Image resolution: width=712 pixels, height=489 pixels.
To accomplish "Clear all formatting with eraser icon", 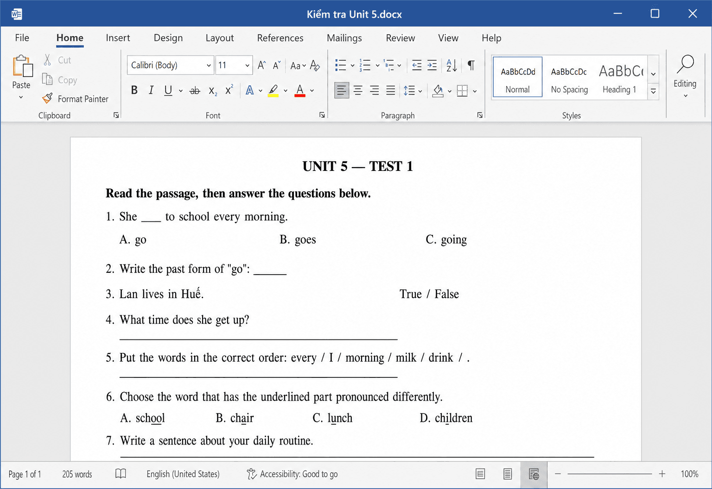I will [x=315, y=65].
